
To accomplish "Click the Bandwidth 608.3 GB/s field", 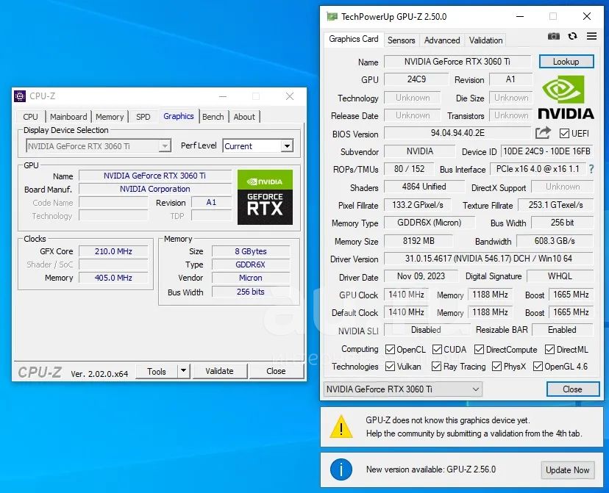I will coord(555,241).
